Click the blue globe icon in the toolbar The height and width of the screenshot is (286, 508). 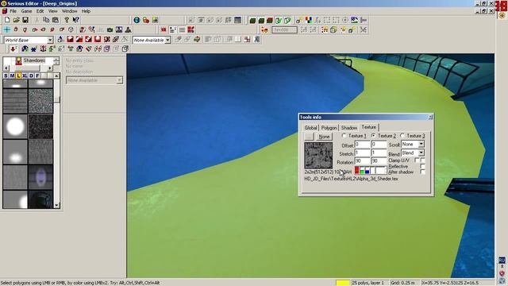137,20
